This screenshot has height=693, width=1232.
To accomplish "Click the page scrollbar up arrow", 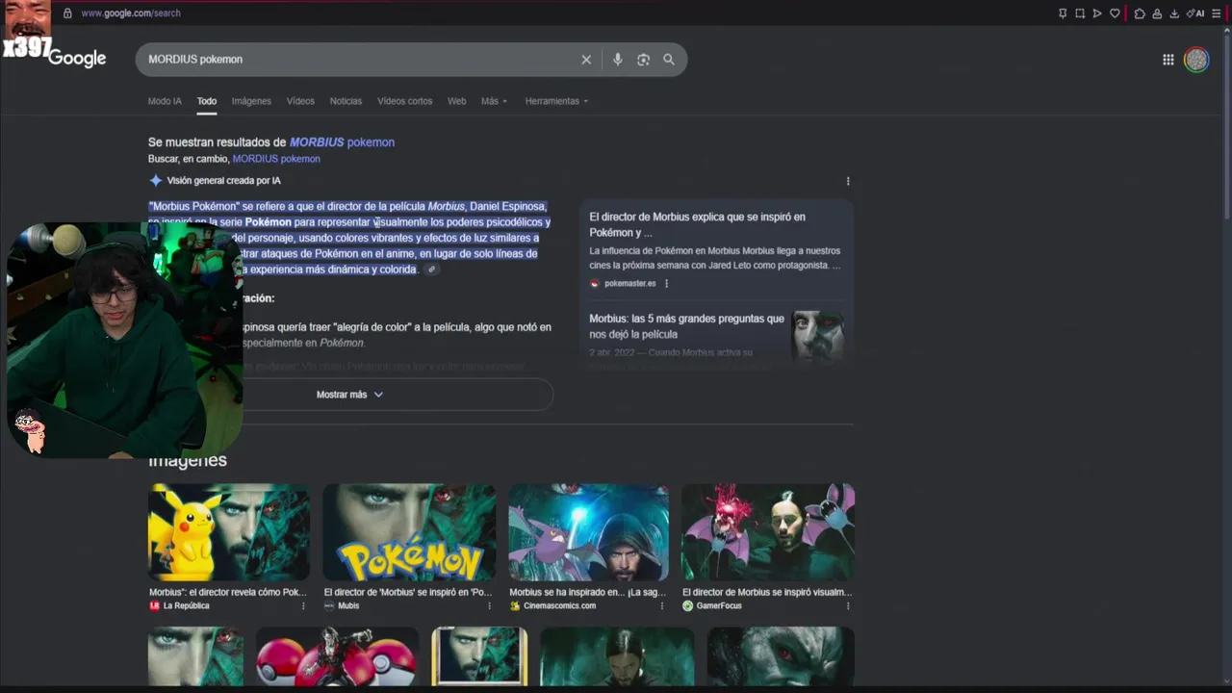I will click(1227, 32).
